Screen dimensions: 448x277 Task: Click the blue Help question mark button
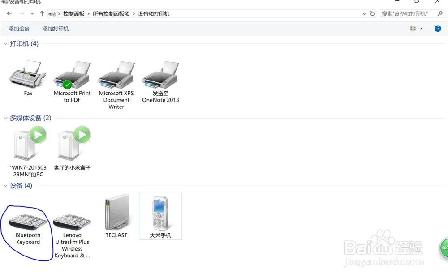pos(438,28)
